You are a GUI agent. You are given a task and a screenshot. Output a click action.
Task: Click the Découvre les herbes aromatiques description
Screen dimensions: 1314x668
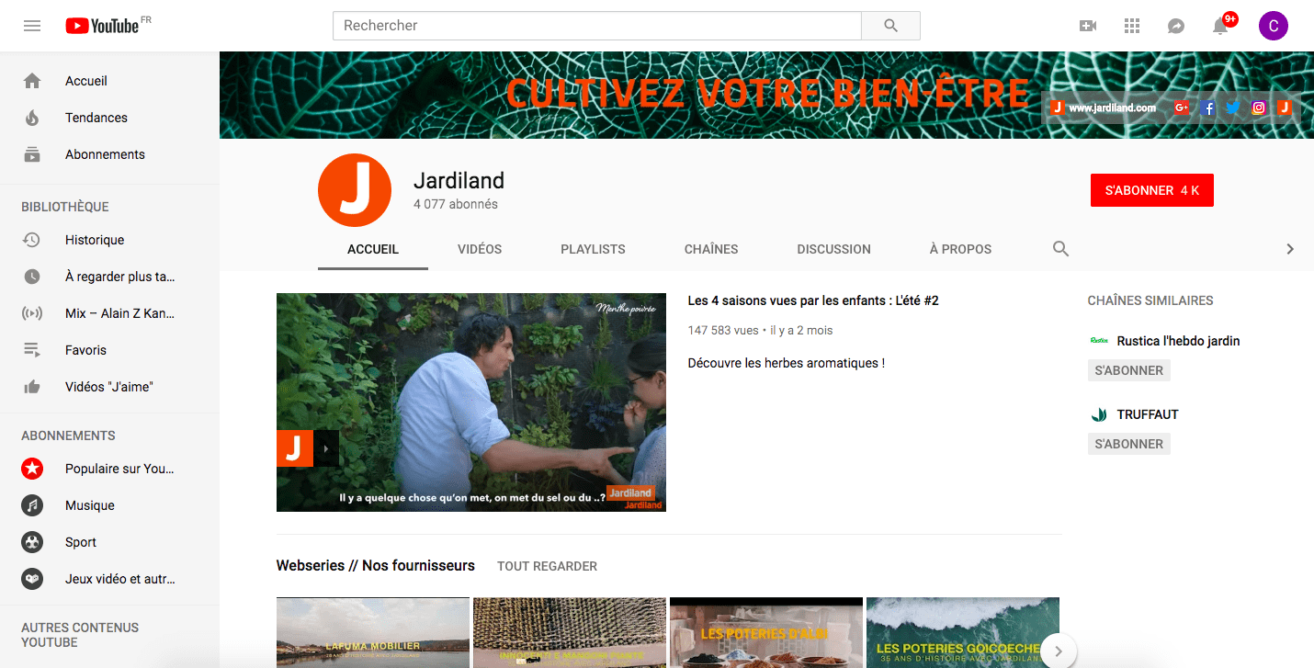tap(787, 363)
